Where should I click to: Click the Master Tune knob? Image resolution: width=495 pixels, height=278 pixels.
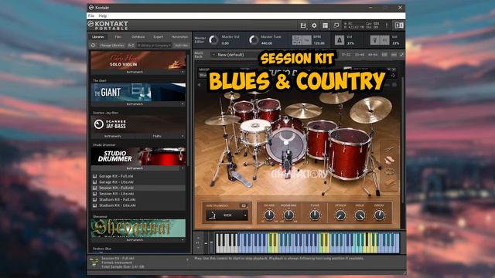(x=254, y=40)
